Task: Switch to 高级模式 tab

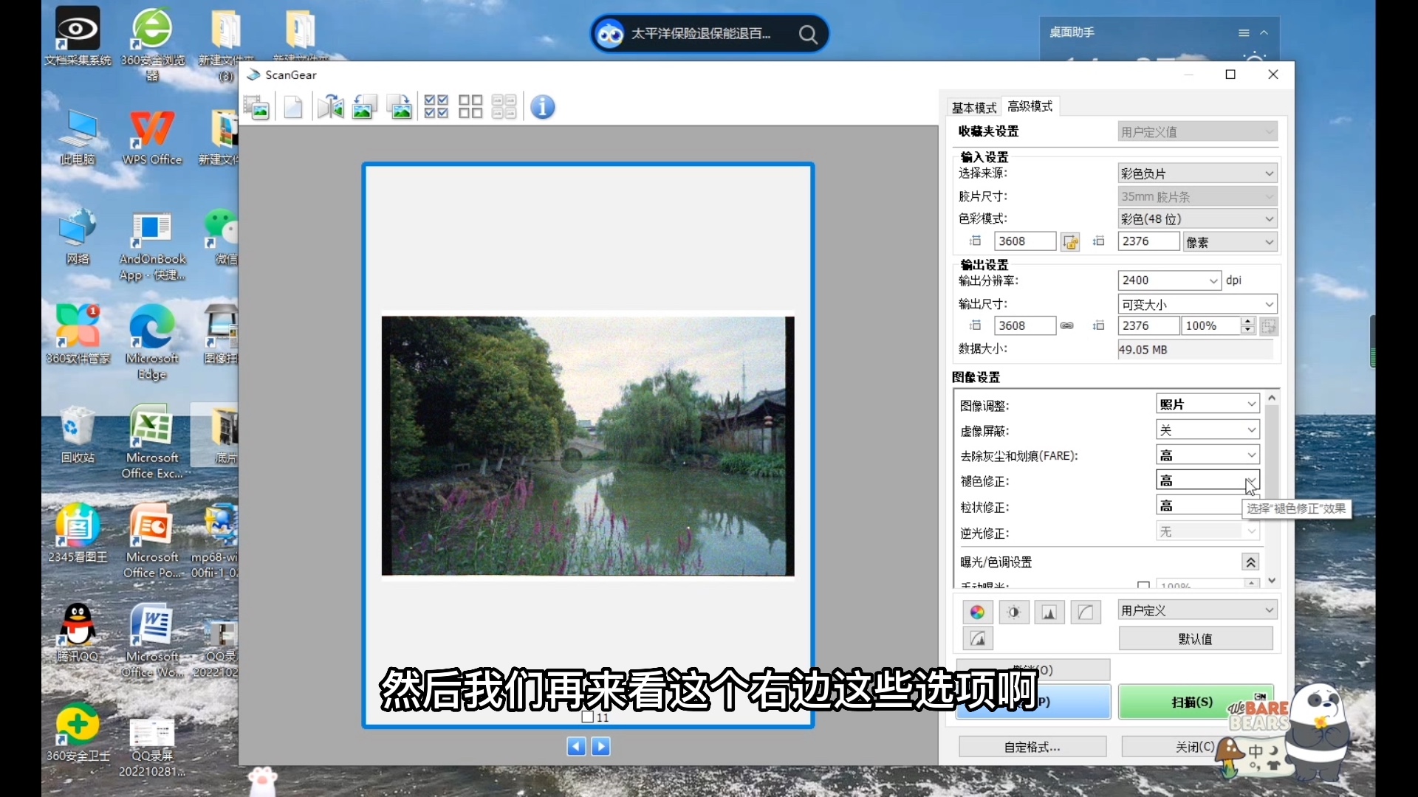Action: click(x=1030, y=106)
